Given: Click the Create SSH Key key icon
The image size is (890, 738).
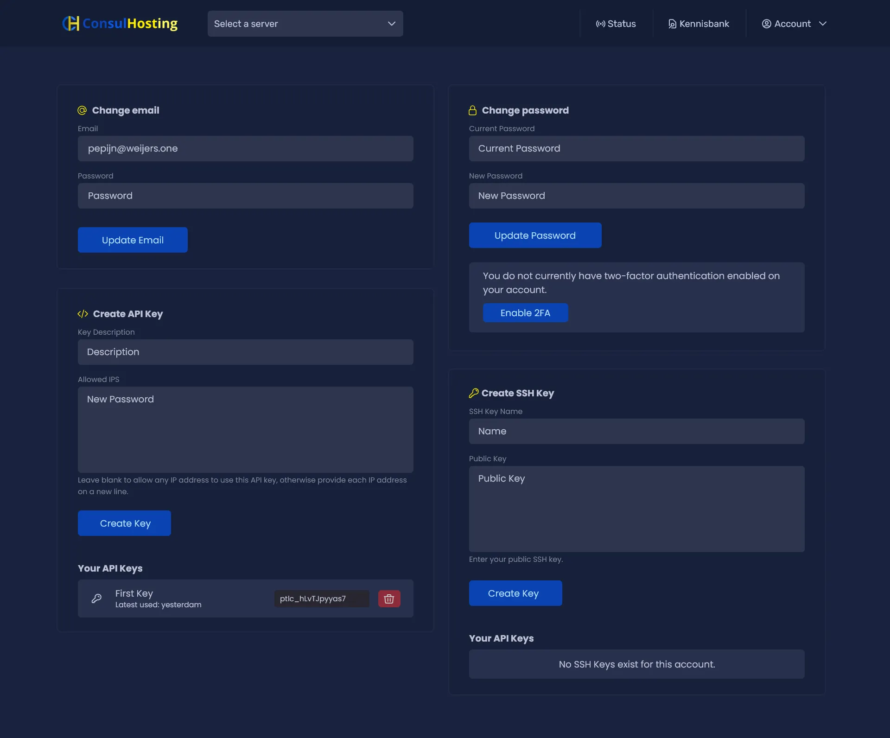Looking at the screenshot, I should pos(473,393).
